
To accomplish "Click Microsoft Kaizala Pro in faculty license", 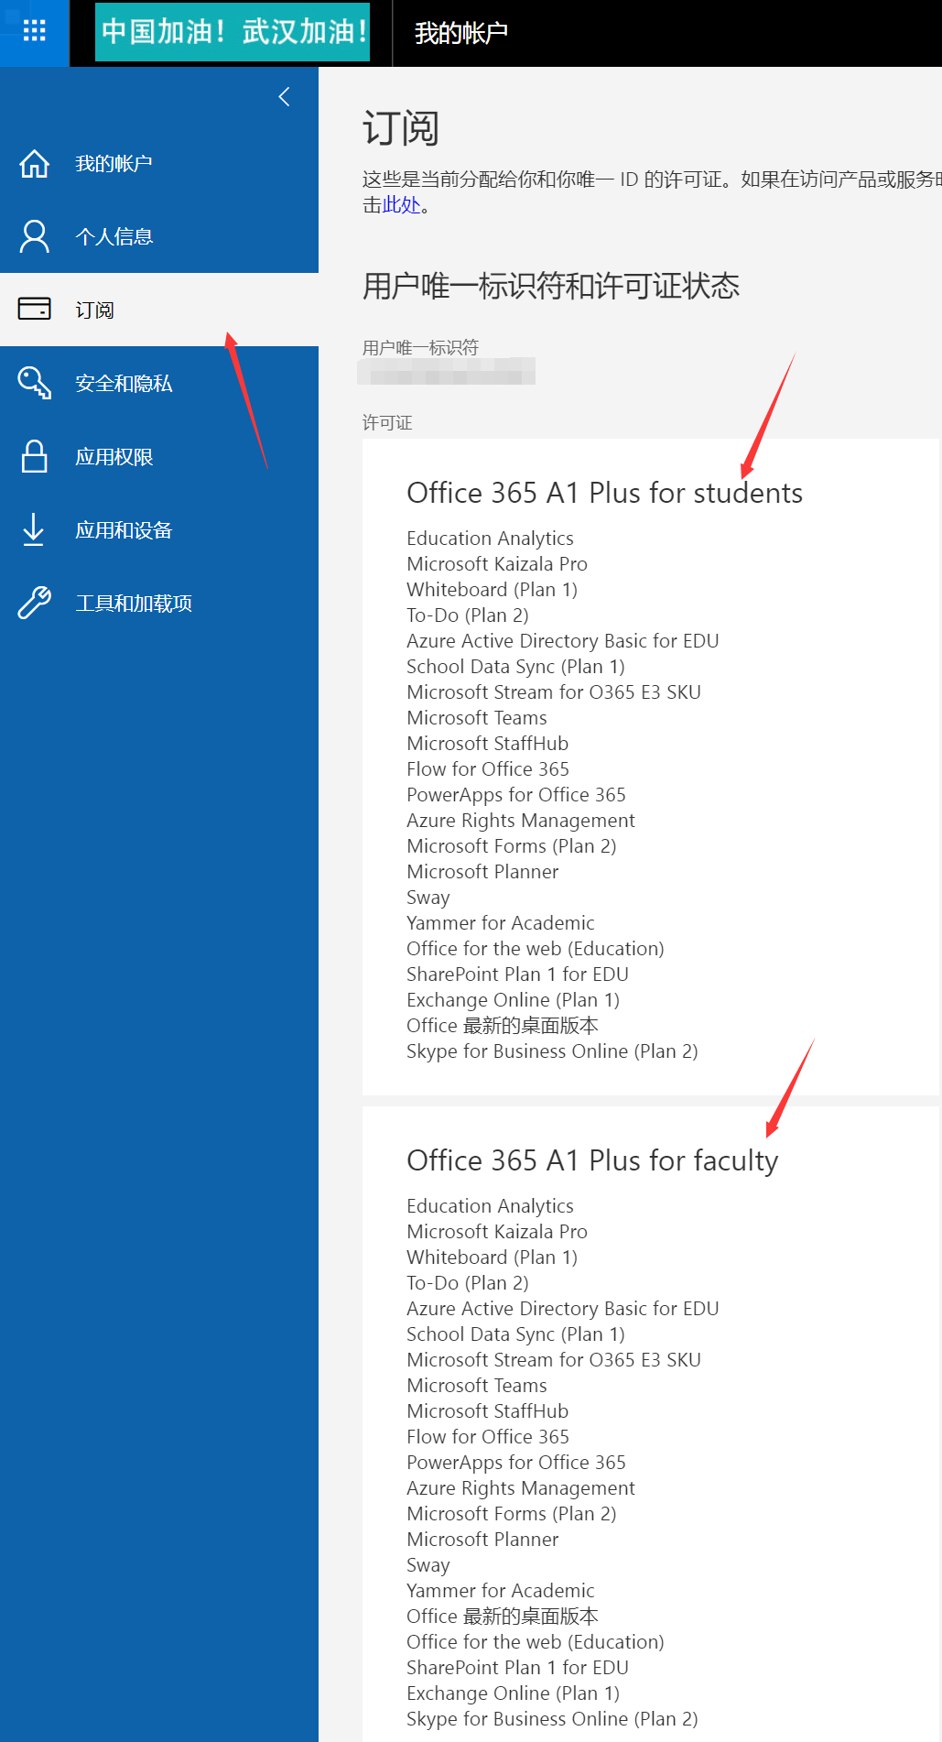I will (497, 1232).
